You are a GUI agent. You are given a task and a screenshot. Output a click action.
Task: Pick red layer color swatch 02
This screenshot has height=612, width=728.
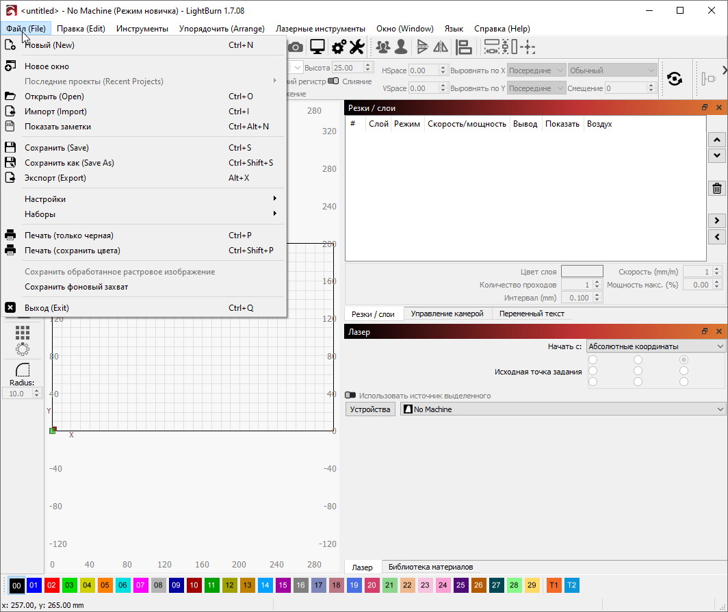pyautogui.click(x=51, y=585)
